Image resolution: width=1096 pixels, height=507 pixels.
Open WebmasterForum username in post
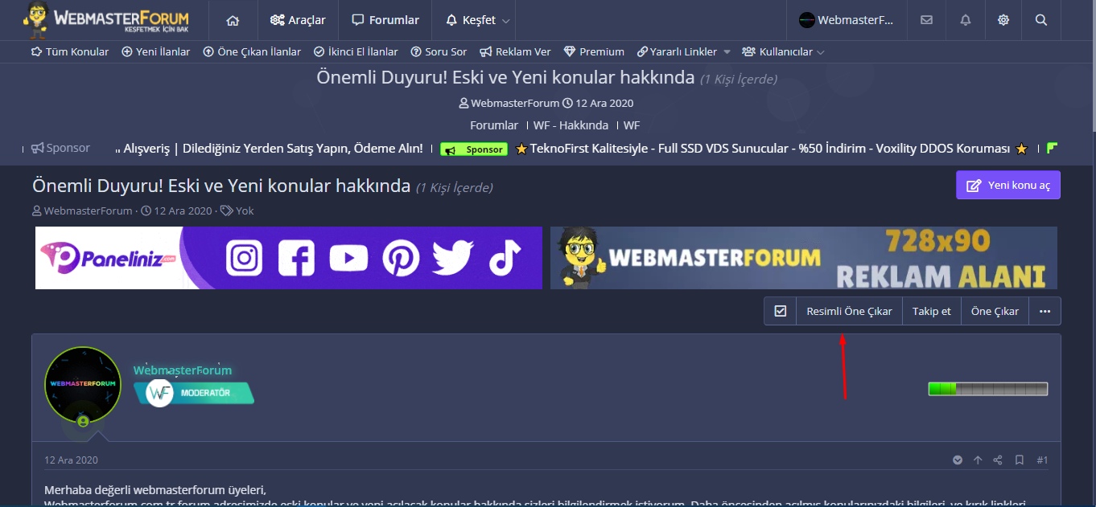183,370
